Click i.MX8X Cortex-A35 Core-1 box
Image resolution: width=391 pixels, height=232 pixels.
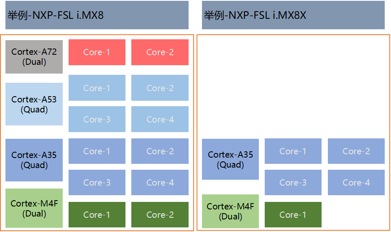pos(293,151)
